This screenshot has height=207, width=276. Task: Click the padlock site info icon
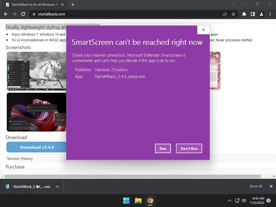click(x=34, y=14)
